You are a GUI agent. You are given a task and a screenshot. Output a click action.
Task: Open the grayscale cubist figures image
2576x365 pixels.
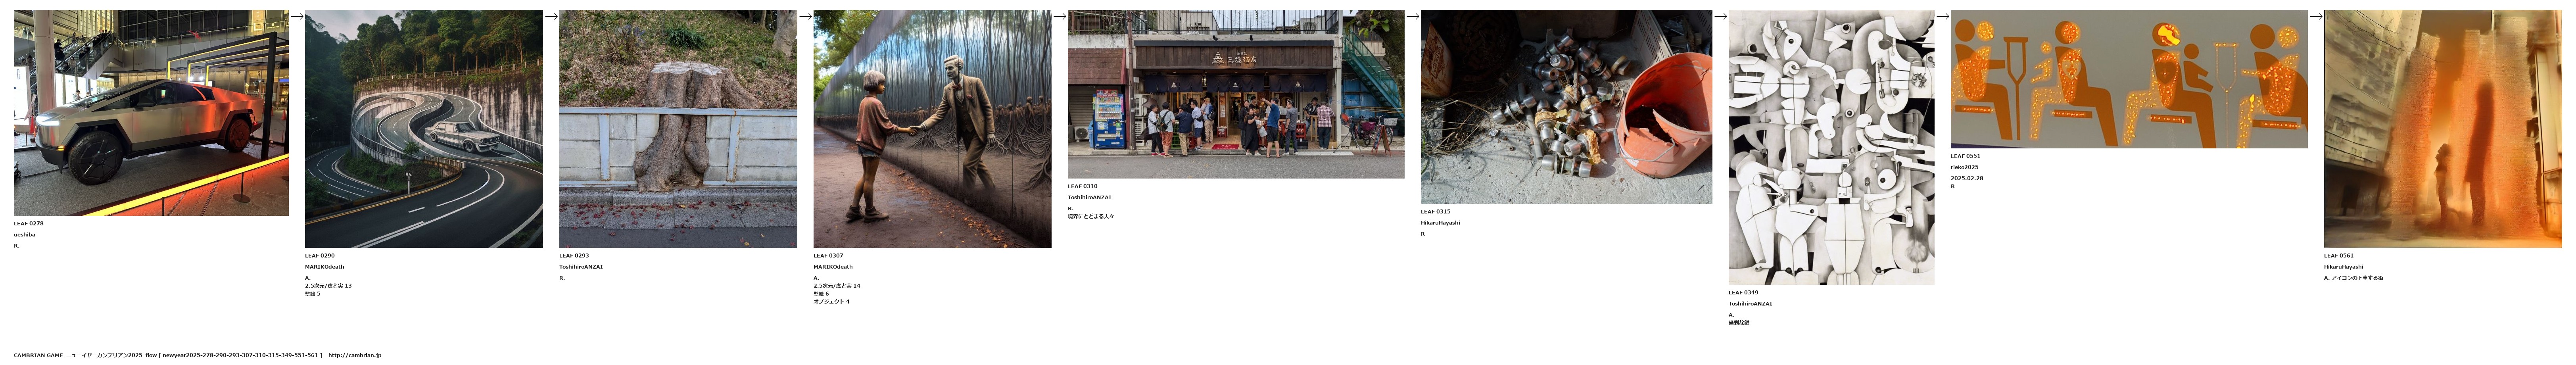1831,147
